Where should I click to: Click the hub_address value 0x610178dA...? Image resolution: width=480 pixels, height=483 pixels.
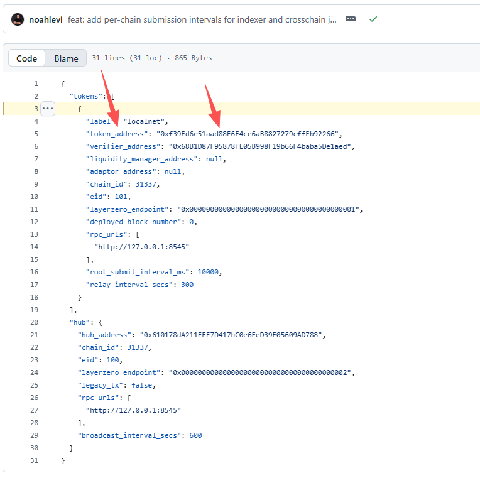coord(231,335)
